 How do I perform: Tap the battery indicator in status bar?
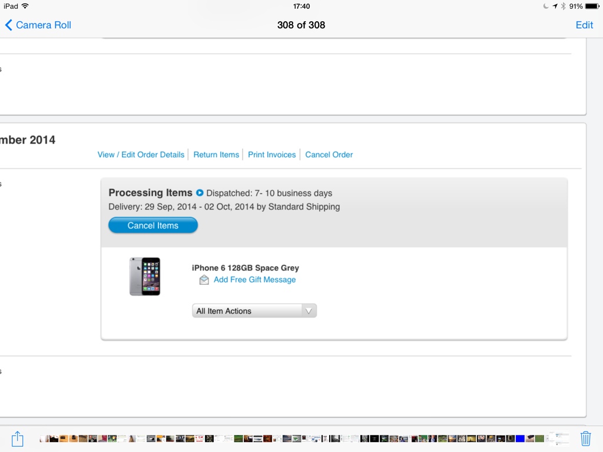coord(592,6)
